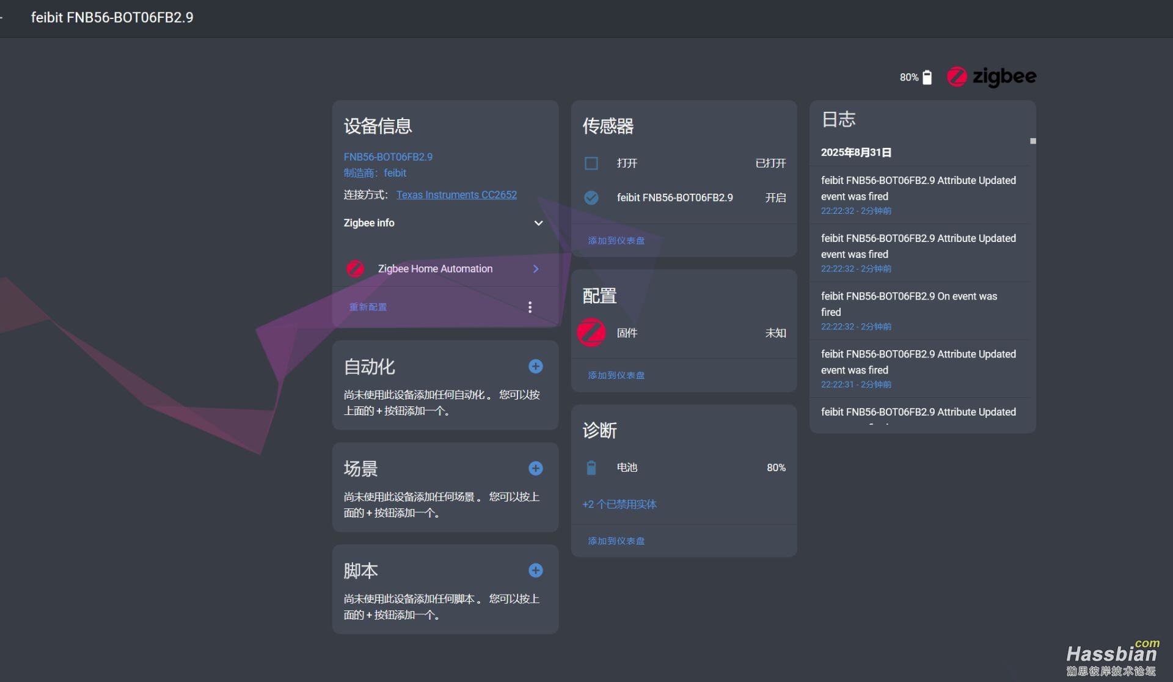Open the Texas Instruments CC2652 link
The width and height of the screenshot is (1173, 682).
[x=456, y=194]
